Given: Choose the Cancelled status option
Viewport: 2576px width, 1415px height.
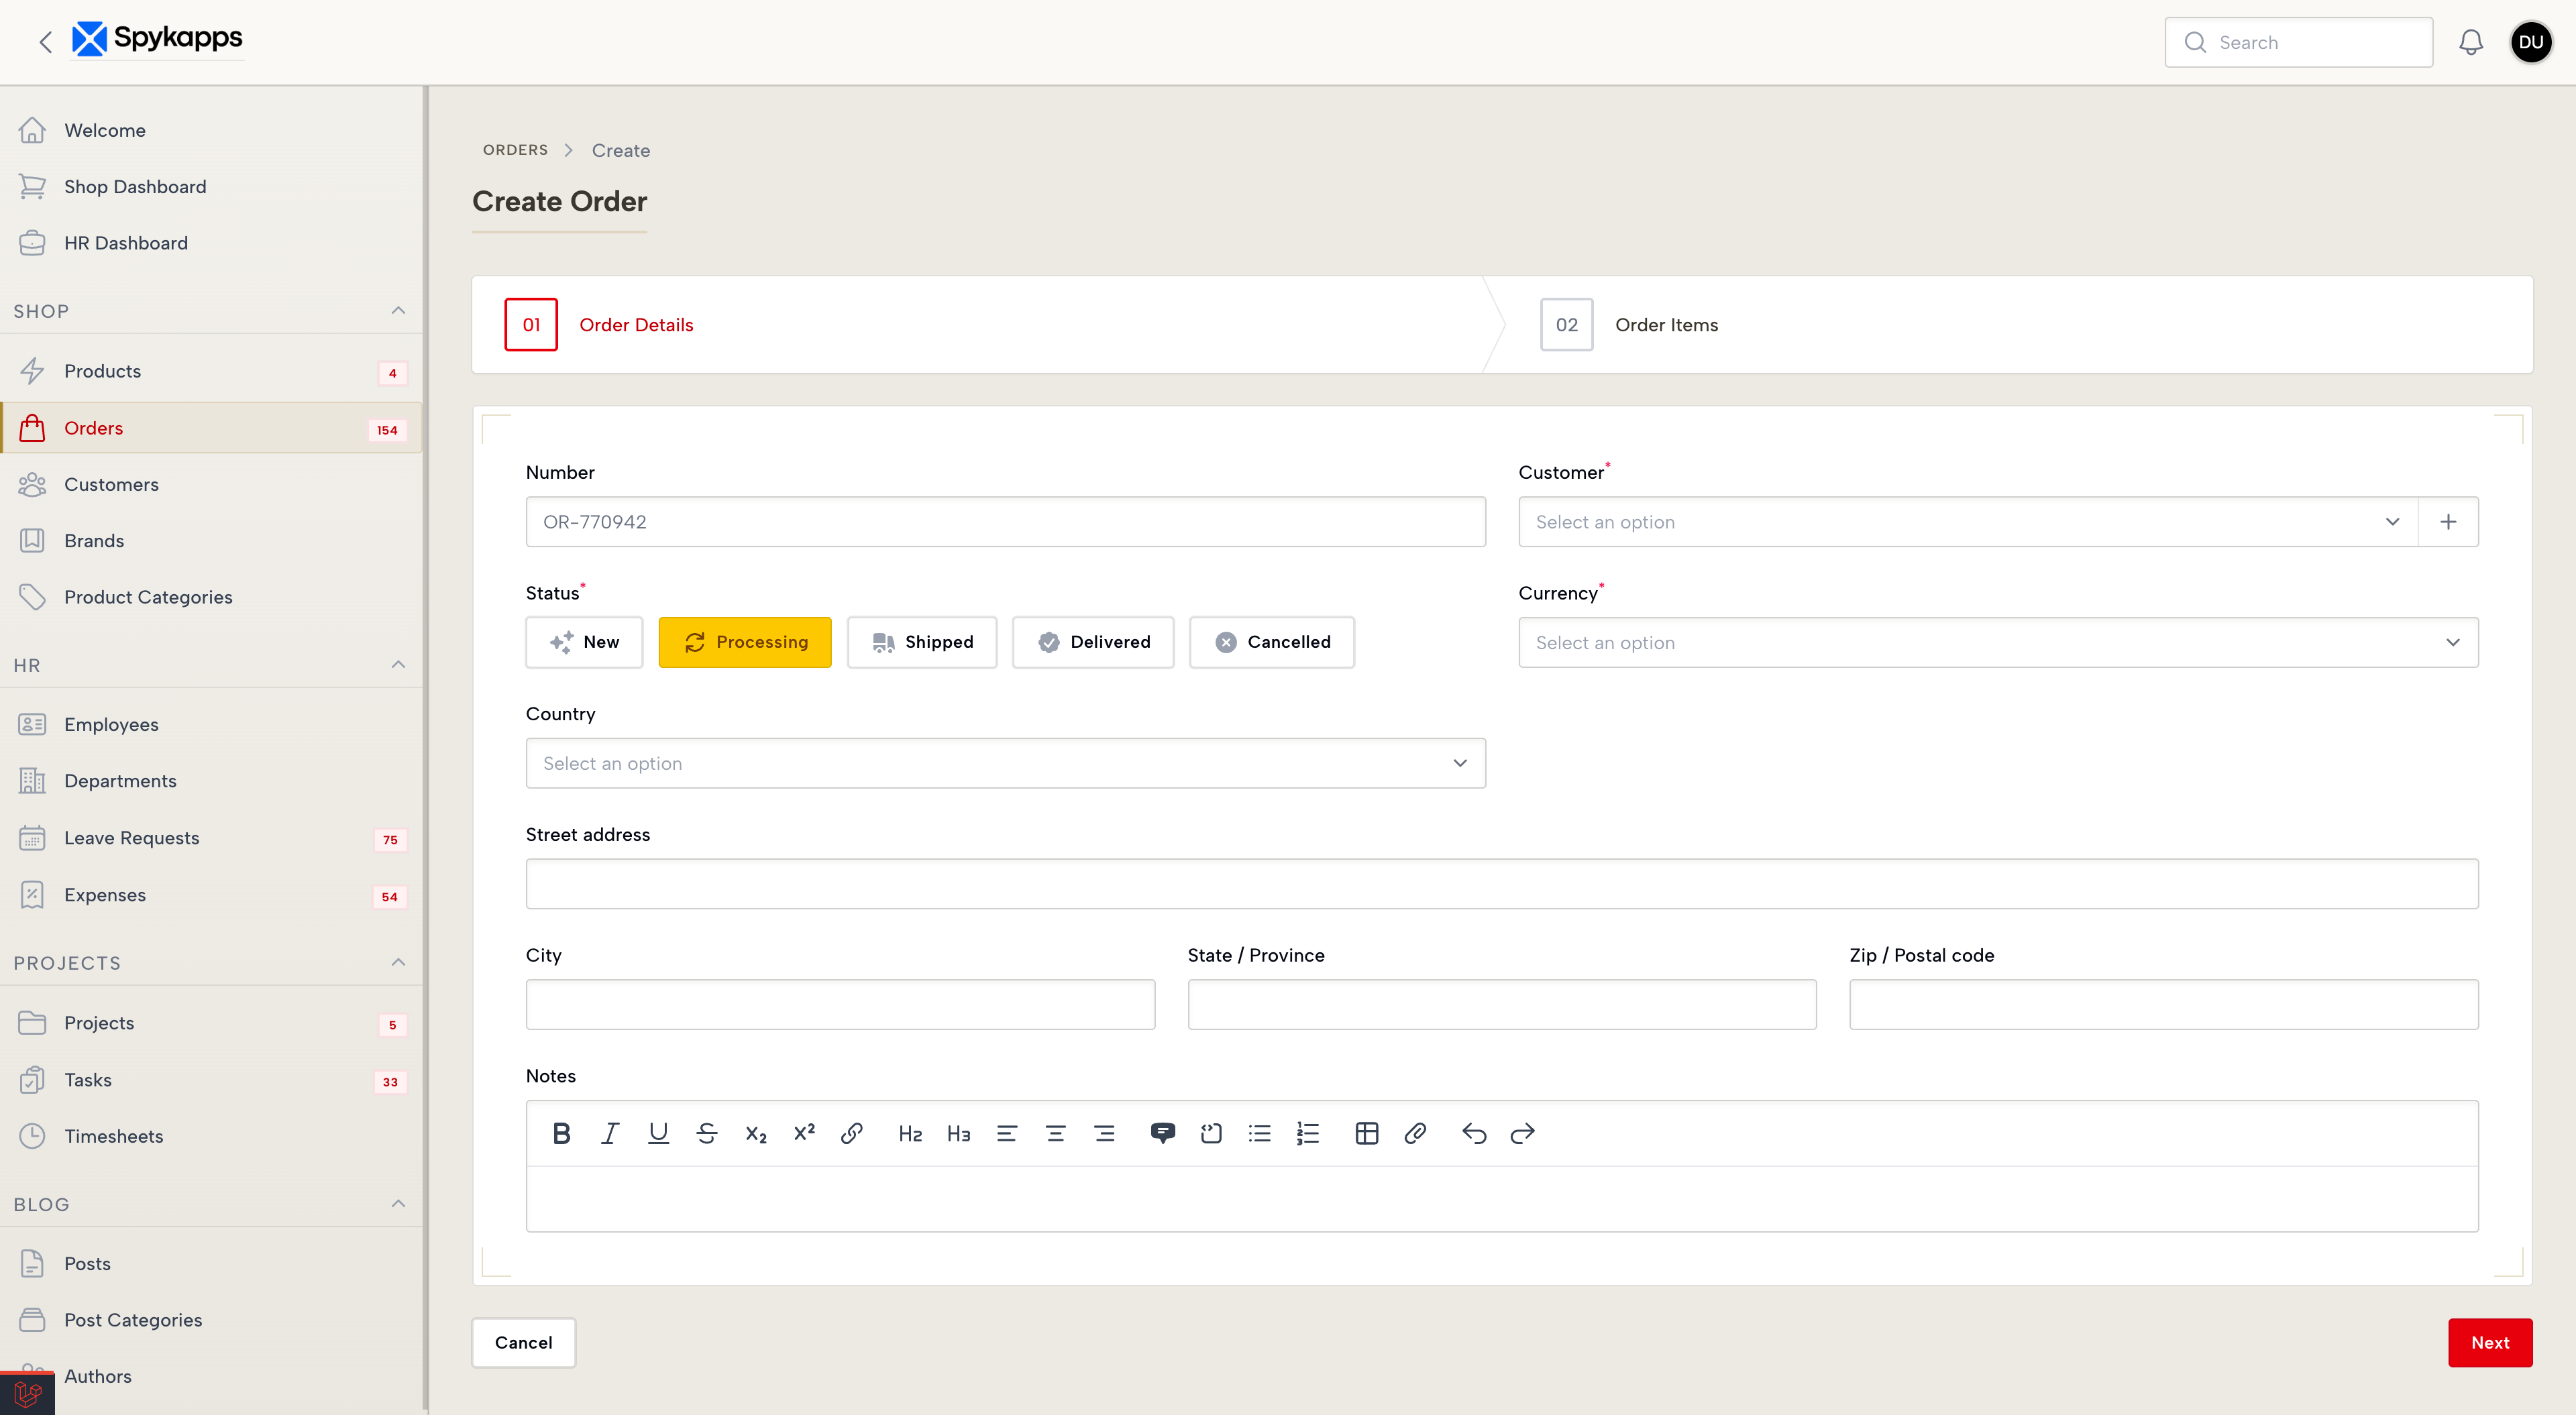Looking at the screenshot, I should click(x=1272, y=642).
